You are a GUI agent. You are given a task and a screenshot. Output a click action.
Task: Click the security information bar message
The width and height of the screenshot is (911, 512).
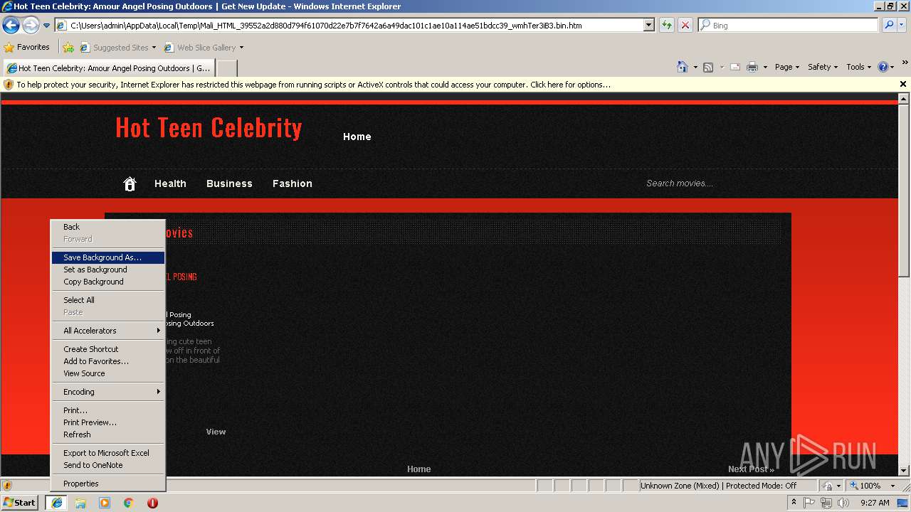(x=313, y=85)
